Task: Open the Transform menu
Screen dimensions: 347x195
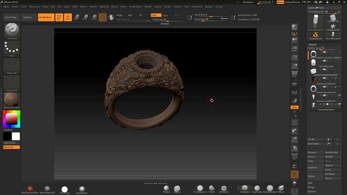Action: coord(197,6)
